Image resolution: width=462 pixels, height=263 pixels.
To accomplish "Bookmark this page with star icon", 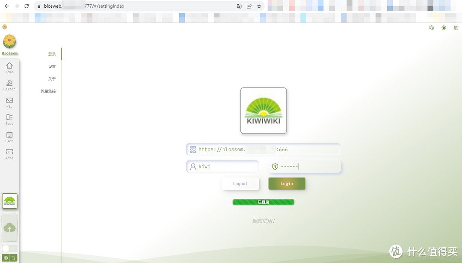I will (x=259, y=6).
